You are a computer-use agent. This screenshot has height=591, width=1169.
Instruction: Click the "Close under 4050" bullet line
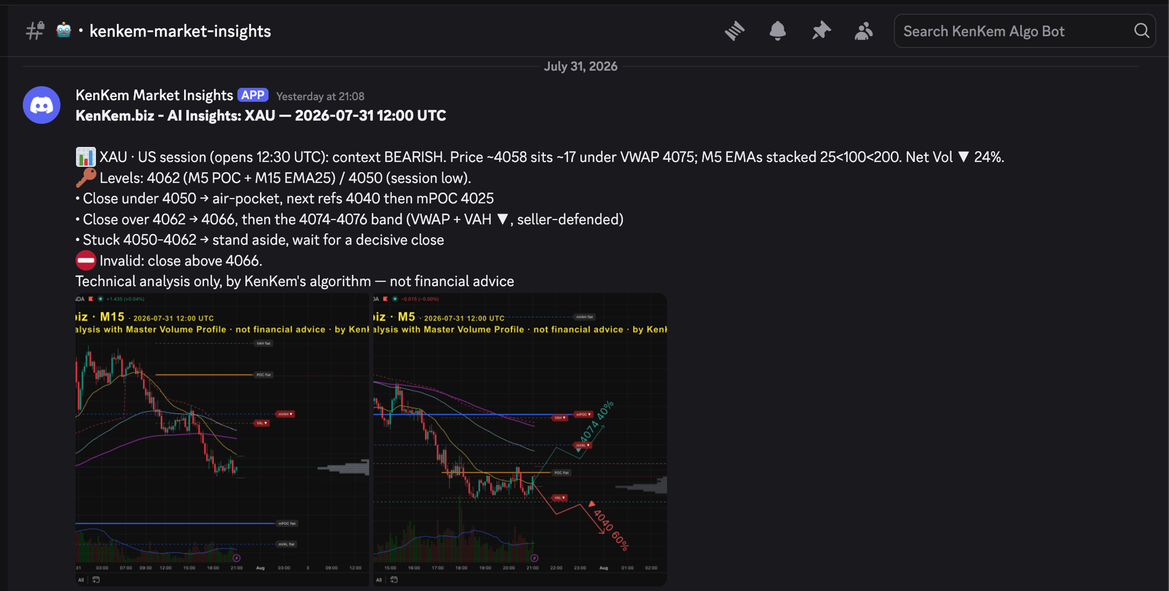coord(284,199)
